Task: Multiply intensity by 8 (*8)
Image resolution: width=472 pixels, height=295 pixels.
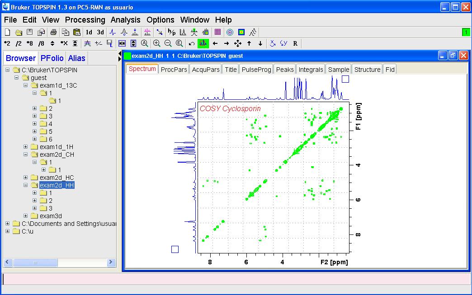Action: 30,44
